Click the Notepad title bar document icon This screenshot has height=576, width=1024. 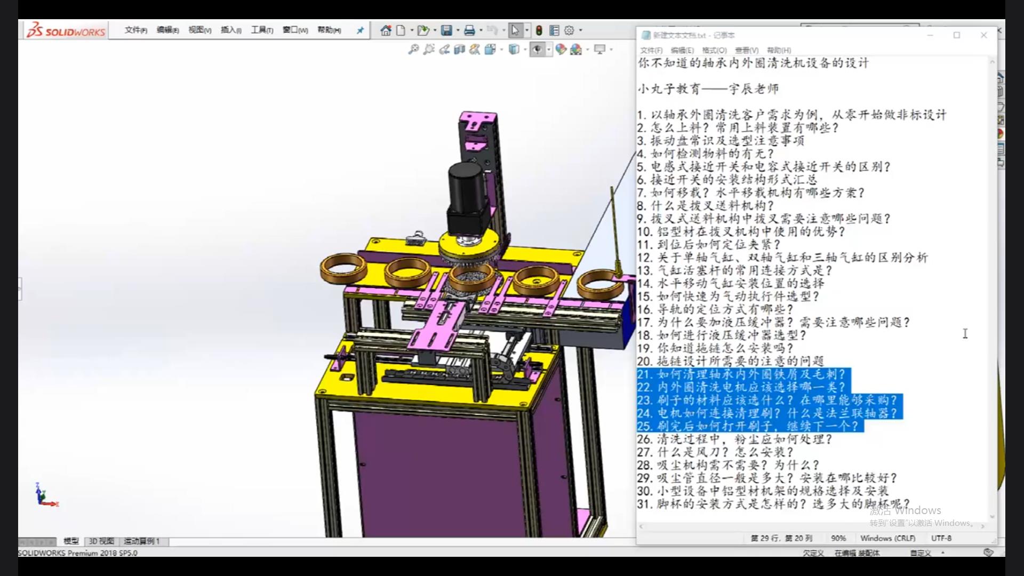[646, 35]
